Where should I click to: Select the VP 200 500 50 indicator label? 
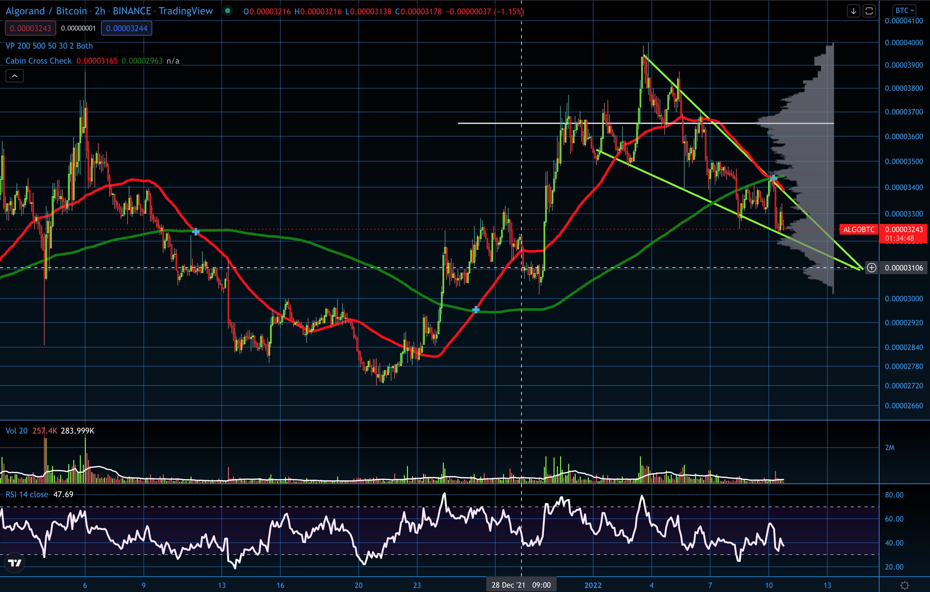click(49, 46)
